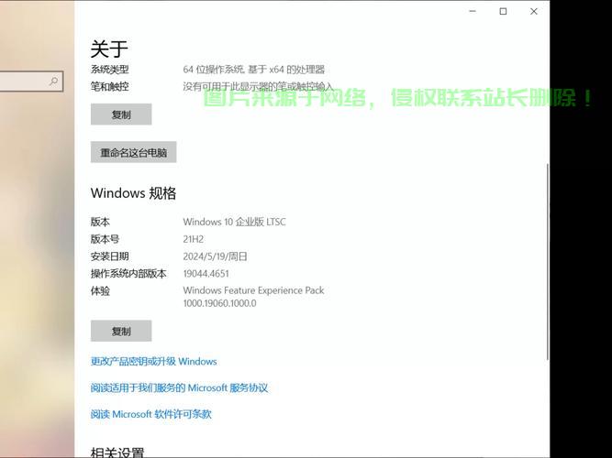Open the Microsoft 服务协议 link

[x=179, y=387]
